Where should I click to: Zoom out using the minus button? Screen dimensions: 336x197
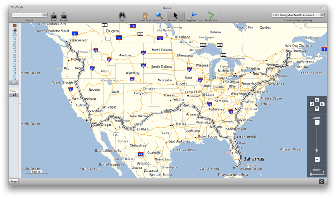[x=317, y=159]
